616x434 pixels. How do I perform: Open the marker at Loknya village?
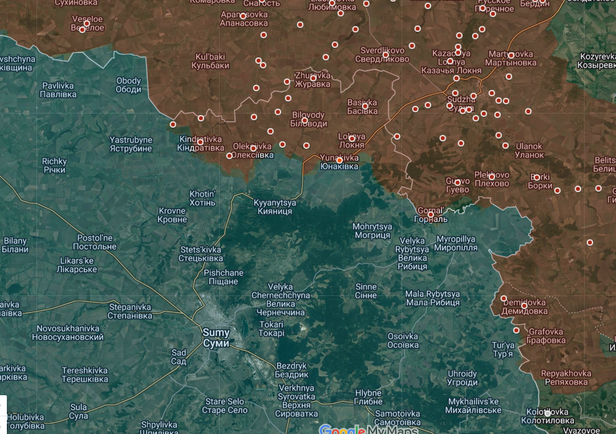pos(352,139)
